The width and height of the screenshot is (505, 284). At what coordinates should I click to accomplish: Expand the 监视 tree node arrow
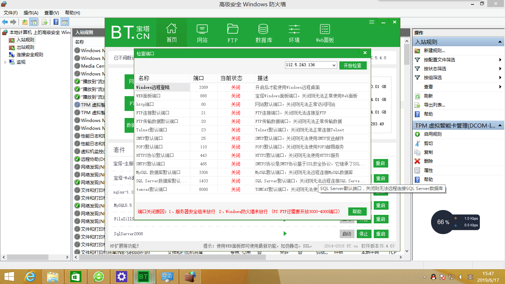click(x=5, y=62)
